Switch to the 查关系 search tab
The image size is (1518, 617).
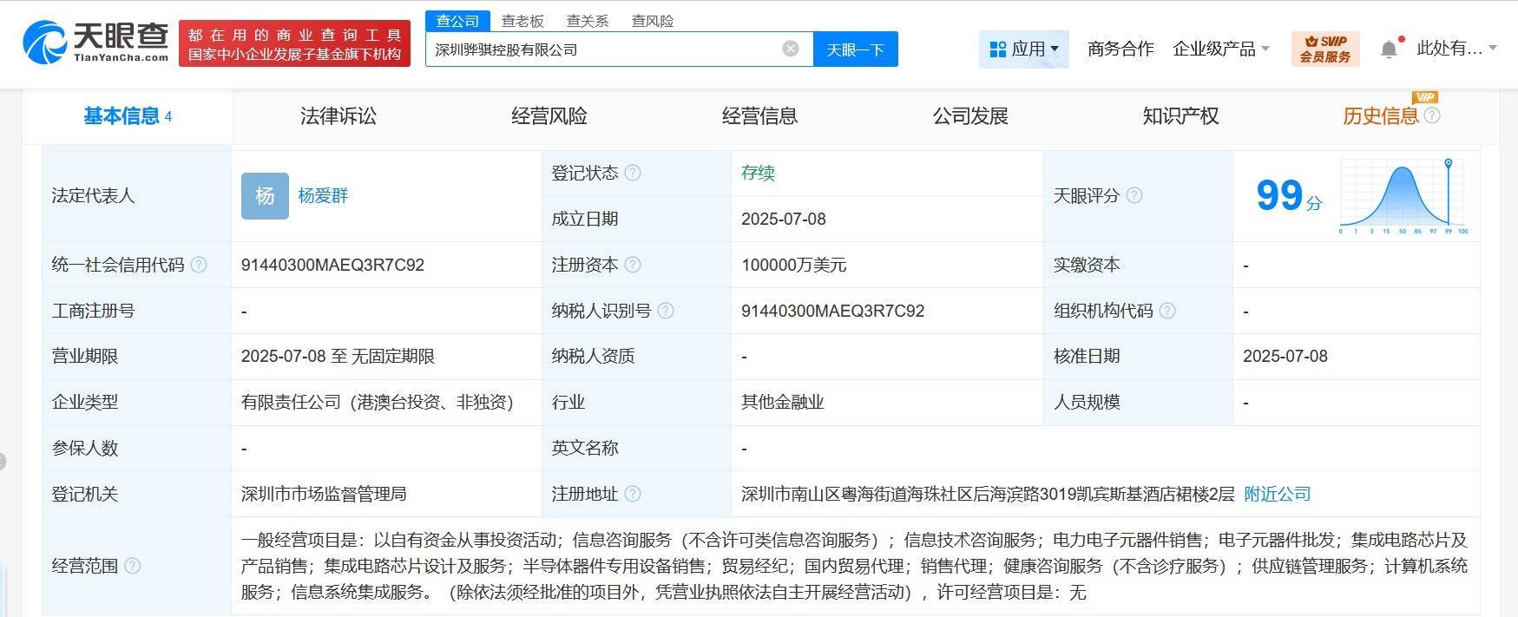(x=588, y=20)
